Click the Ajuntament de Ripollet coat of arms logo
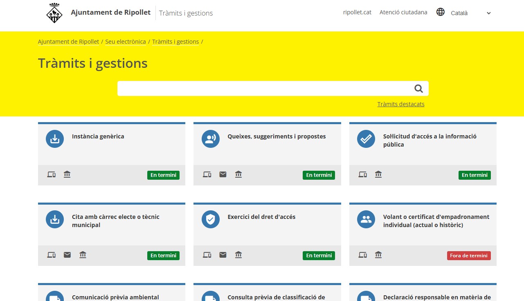 54,13
